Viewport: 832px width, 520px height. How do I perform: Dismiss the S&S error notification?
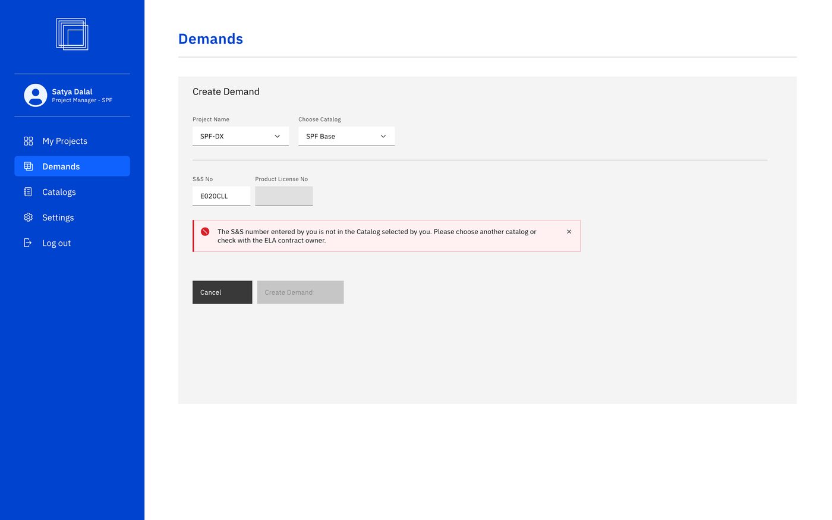coord(569,232)
